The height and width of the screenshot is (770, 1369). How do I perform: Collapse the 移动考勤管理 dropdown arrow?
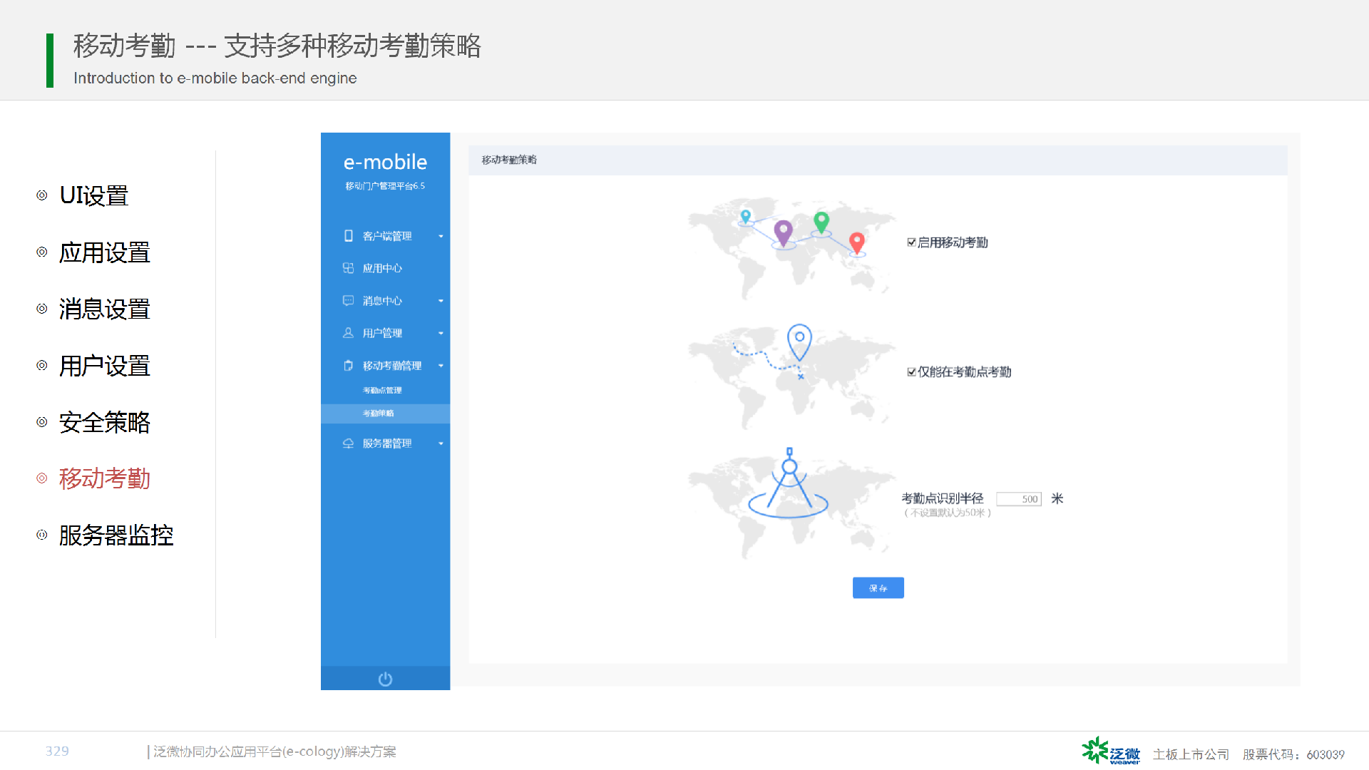pyautogui.click(x=441, y=366)
